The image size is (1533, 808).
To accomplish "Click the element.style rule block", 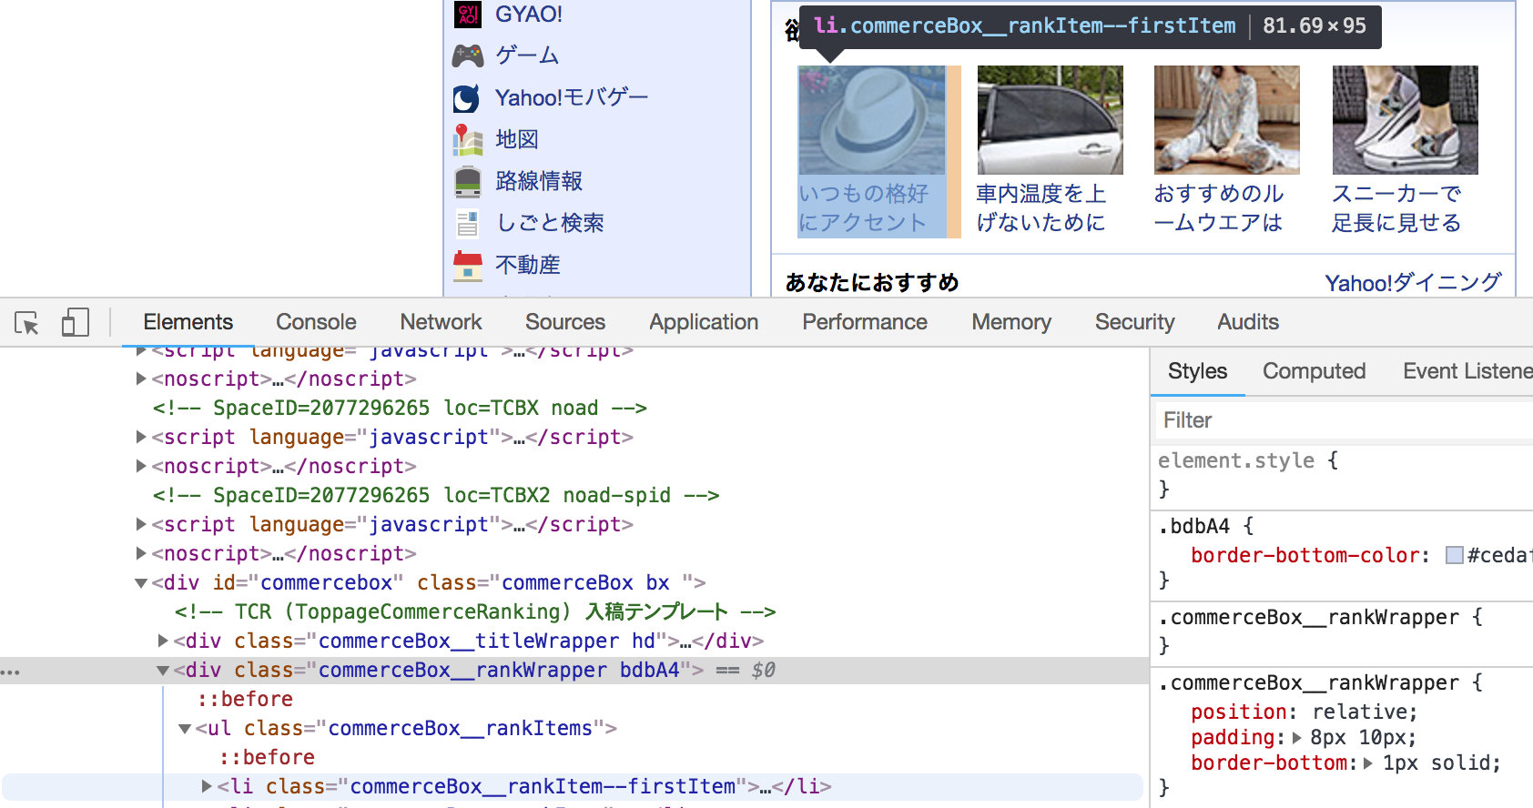I will pos(1342,475).
